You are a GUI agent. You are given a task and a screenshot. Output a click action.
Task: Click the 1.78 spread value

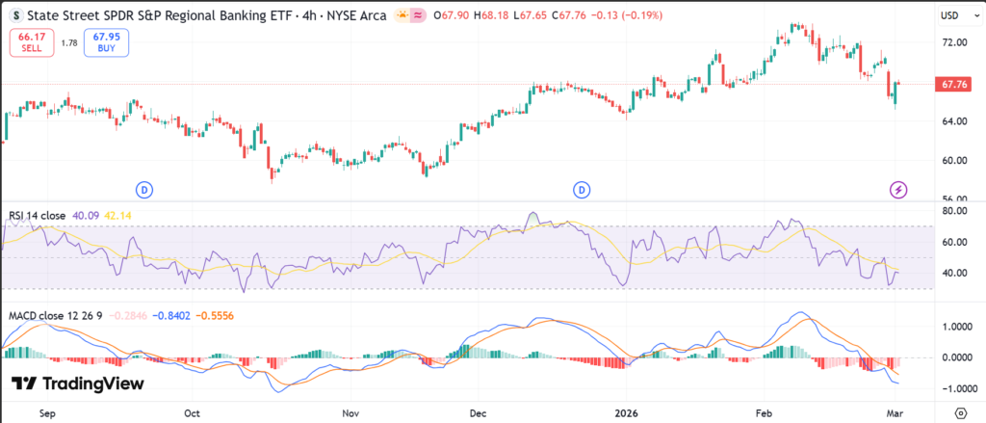tap(69, 42)
